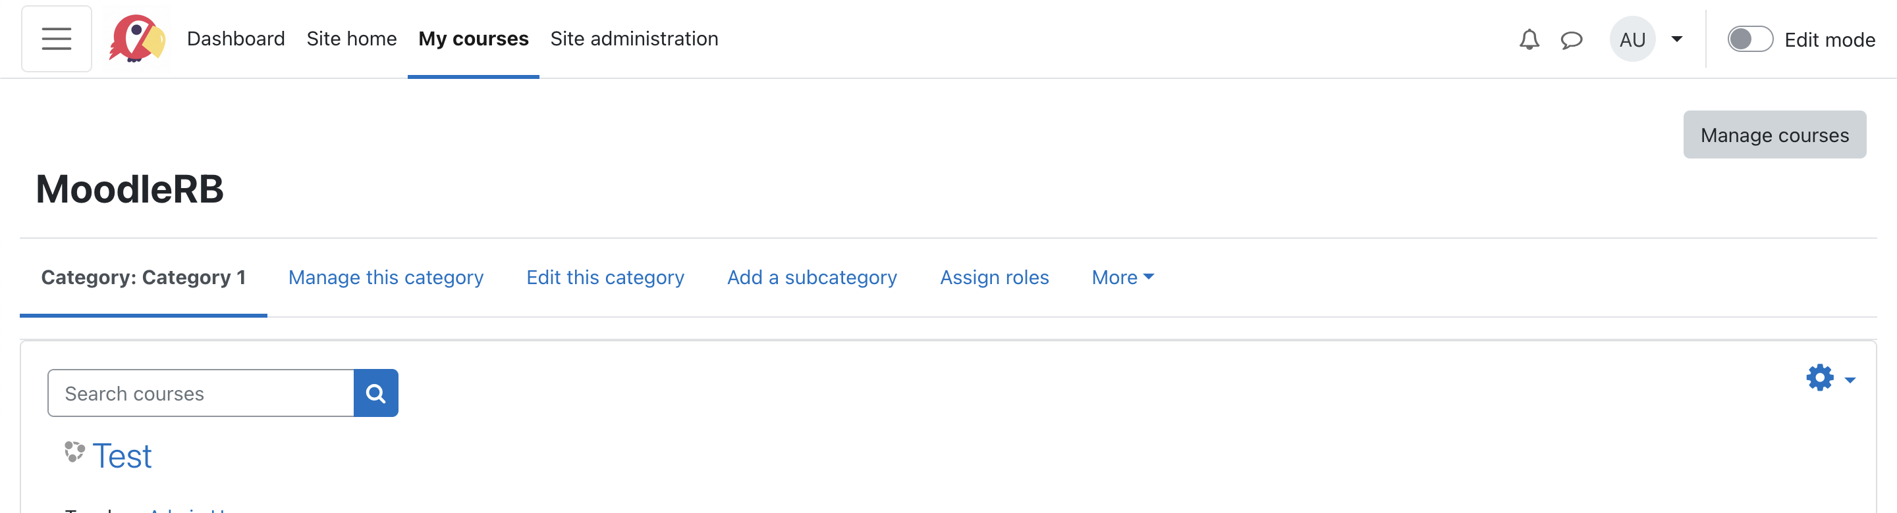This screenshot has width=1897, height=513.
Task: Go to Dashboard in navigation
Action: (x=236, y=39)
